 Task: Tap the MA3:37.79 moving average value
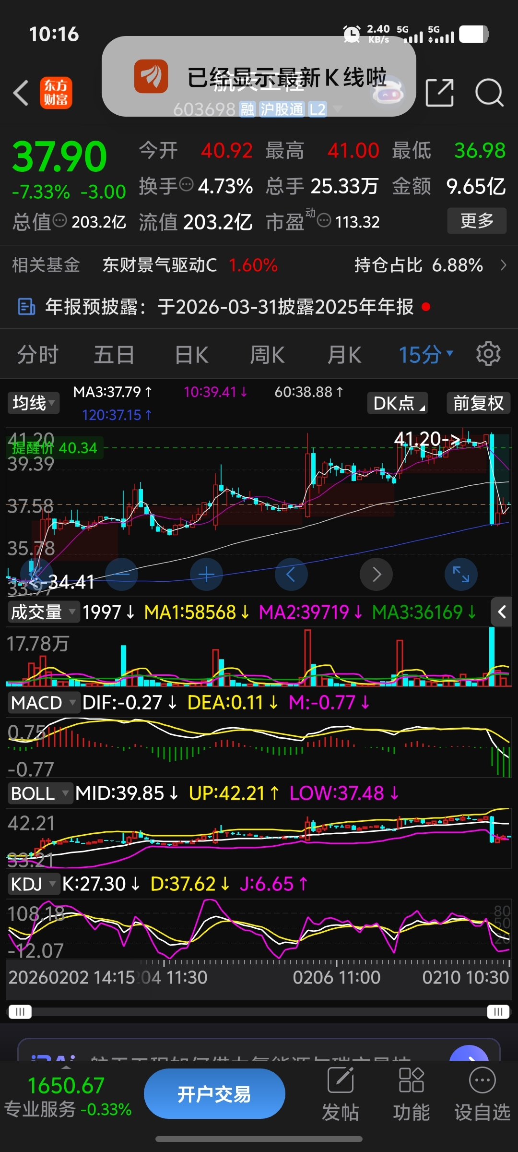coord(112,392)
